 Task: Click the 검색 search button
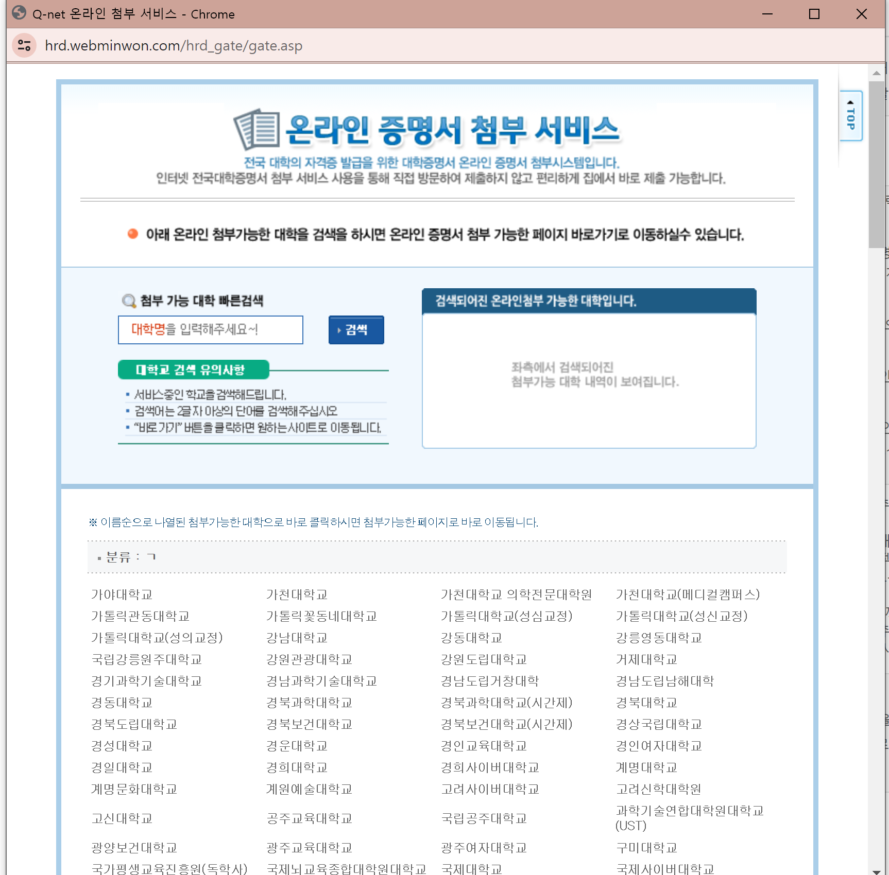point(356,330)
